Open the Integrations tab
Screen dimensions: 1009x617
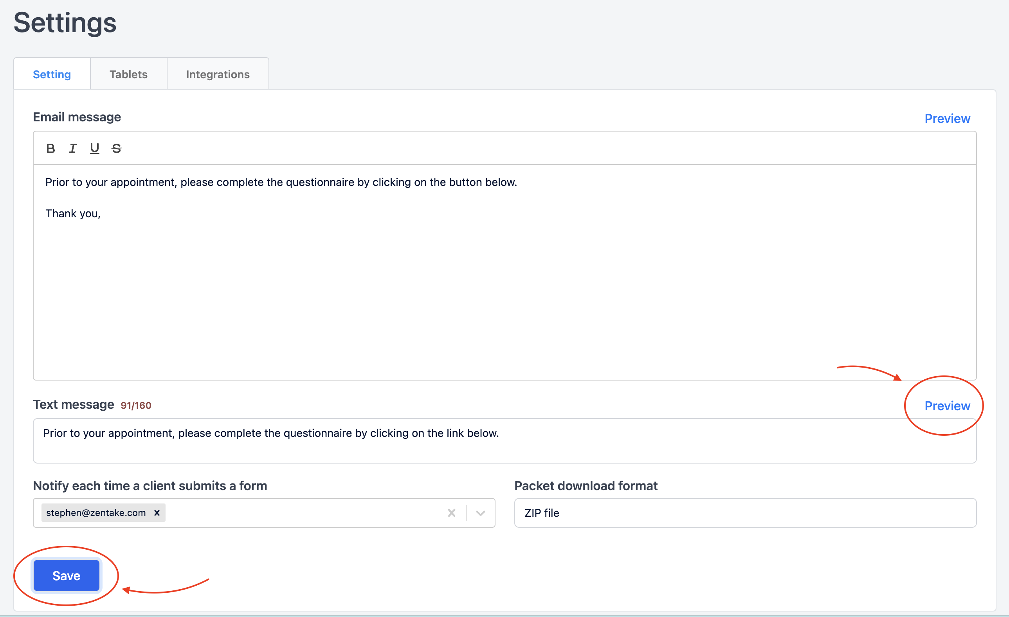point(218,74)
